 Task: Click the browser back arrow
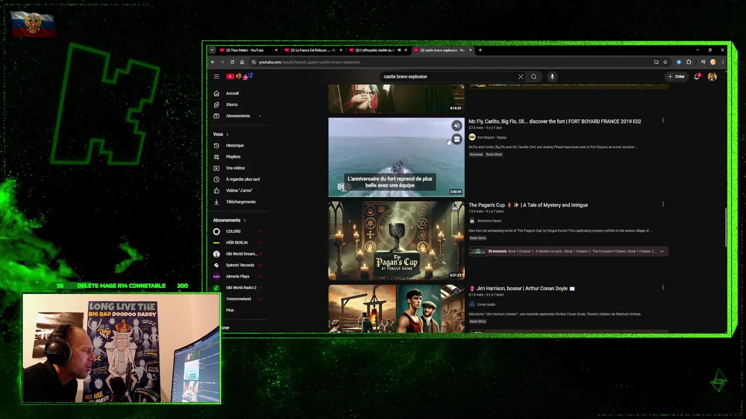click(213, 62)
